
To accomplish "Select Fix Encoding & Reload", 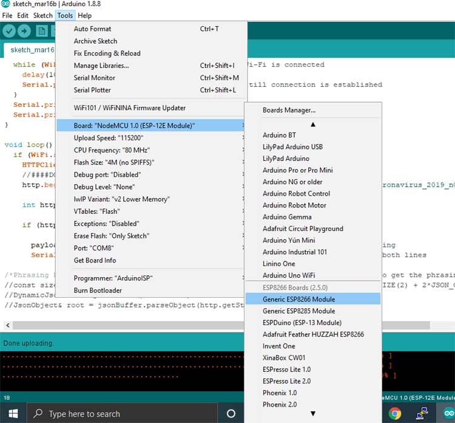I will (x=150, y=53).
